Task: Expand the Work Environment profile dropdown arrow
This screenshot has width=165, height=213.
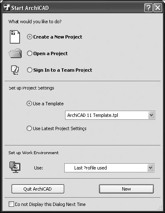Action: click(x=150, y=168)
